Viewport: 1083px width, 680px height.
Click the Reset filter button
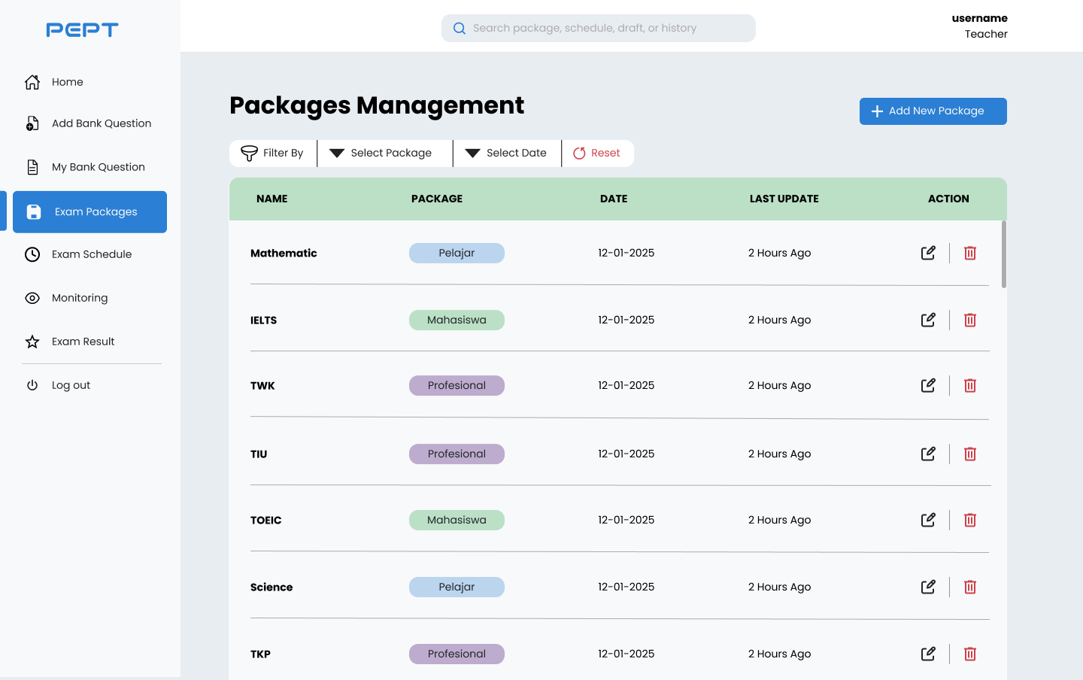click(598, 153)
